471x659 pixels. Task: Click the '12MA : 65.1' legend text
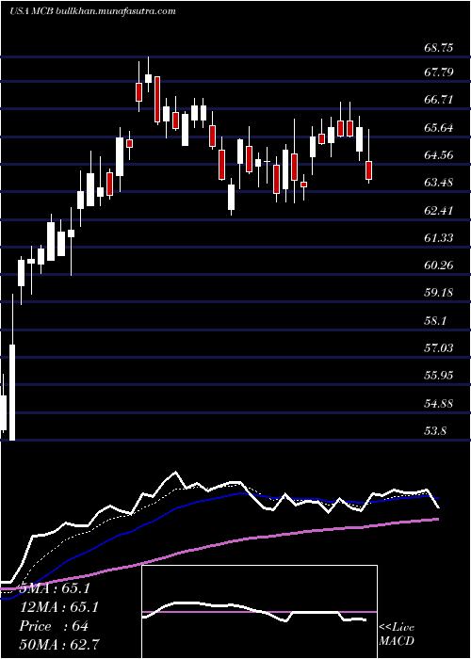59,607
